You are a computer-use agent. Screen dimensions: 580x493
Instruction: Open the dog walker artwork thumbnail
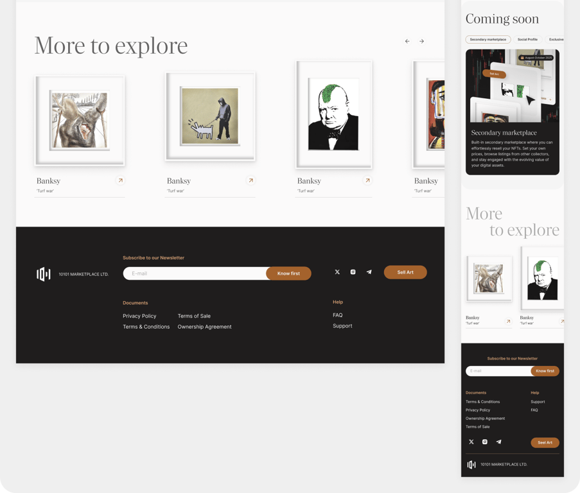210,116
